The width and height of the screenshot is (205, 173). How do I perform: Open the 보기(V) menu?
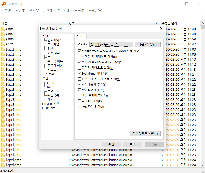(x=34, y=10)
